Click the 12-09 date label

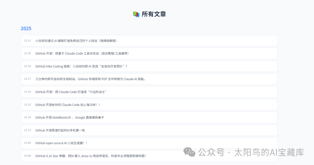[27, 143]
